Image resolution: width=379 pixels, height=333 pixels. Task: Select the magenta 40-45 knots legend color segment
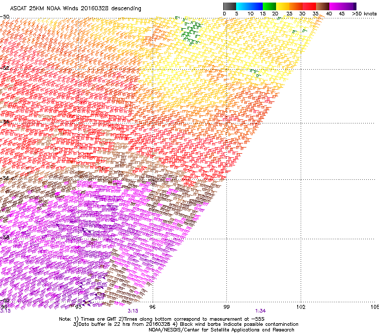336,6
